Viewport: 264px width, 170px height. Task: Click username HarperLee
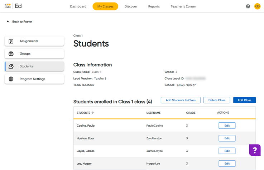pyautogui.click(x=153, y=164)
